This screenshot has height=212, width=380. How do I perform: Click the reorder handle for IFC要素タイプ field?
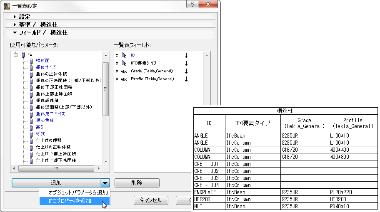[x=117, y=63]
